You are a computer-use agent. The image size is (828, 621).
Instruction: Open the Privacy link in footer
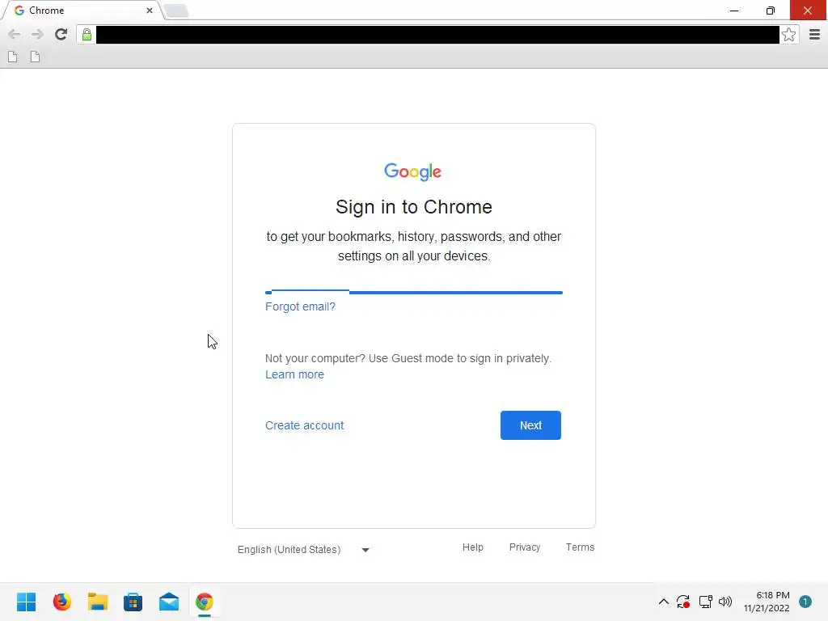tap(524, 547)
